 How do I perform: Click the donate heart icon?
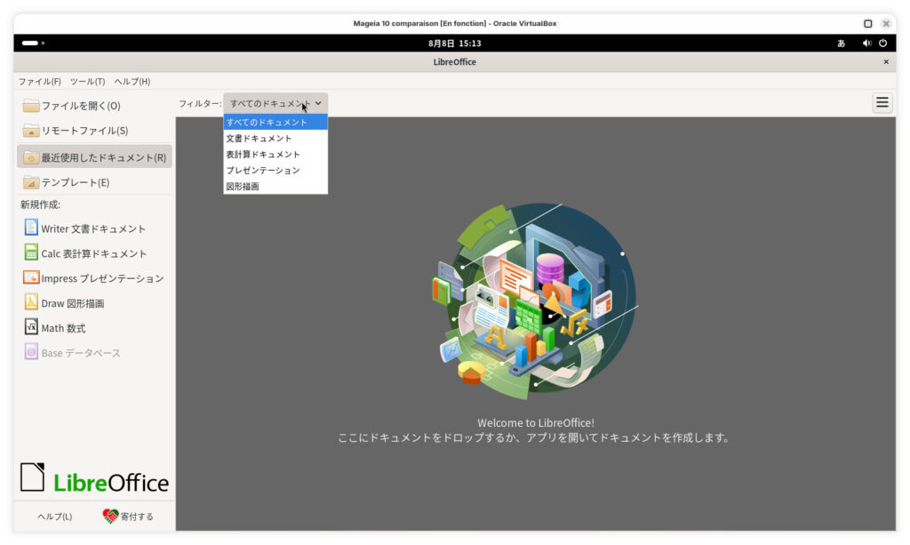coord(110,516)
